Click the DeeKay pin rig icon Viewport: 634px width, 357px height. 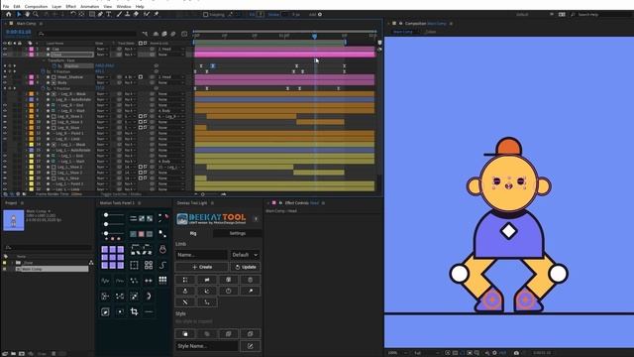[x=251, y=291]
